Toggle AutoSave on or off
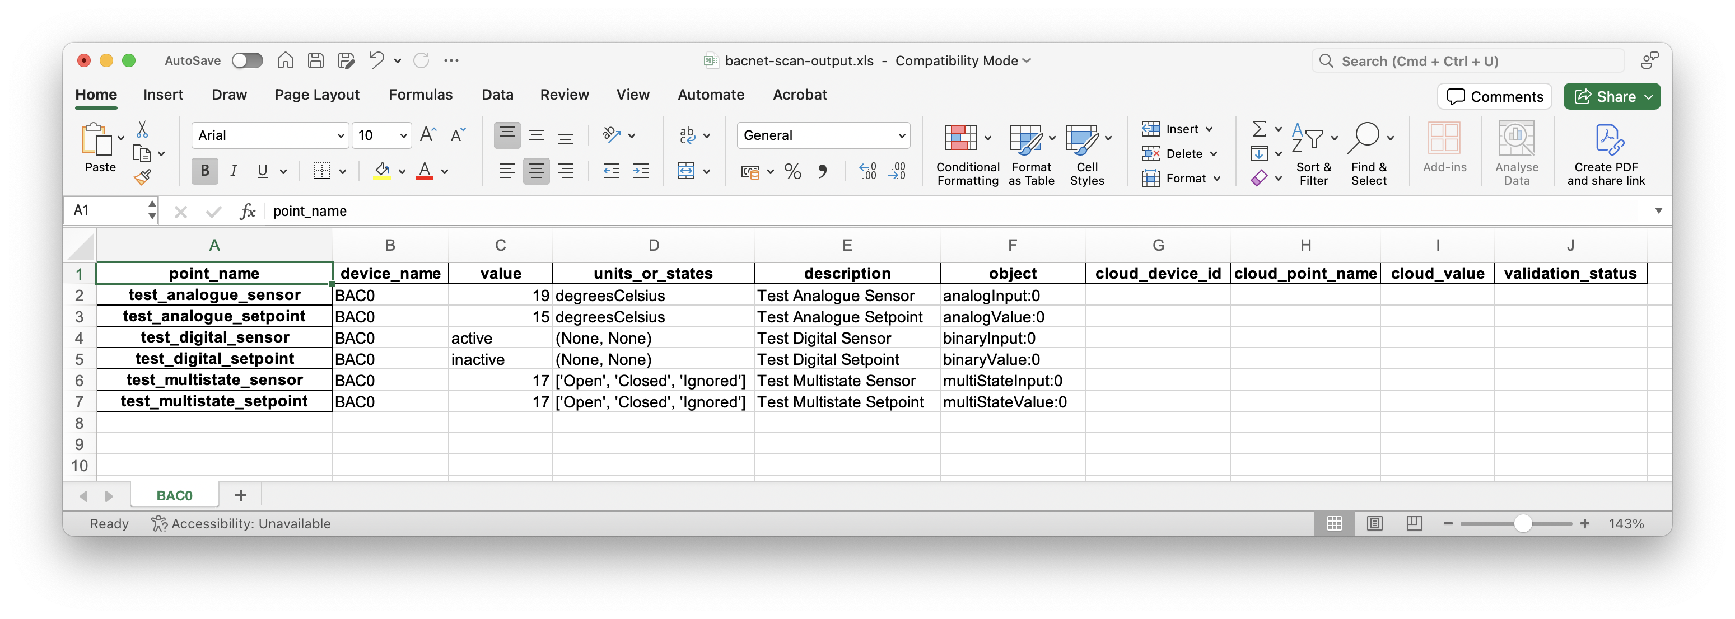The height and width of the screenshot is (619, 1735). [246, 60]
